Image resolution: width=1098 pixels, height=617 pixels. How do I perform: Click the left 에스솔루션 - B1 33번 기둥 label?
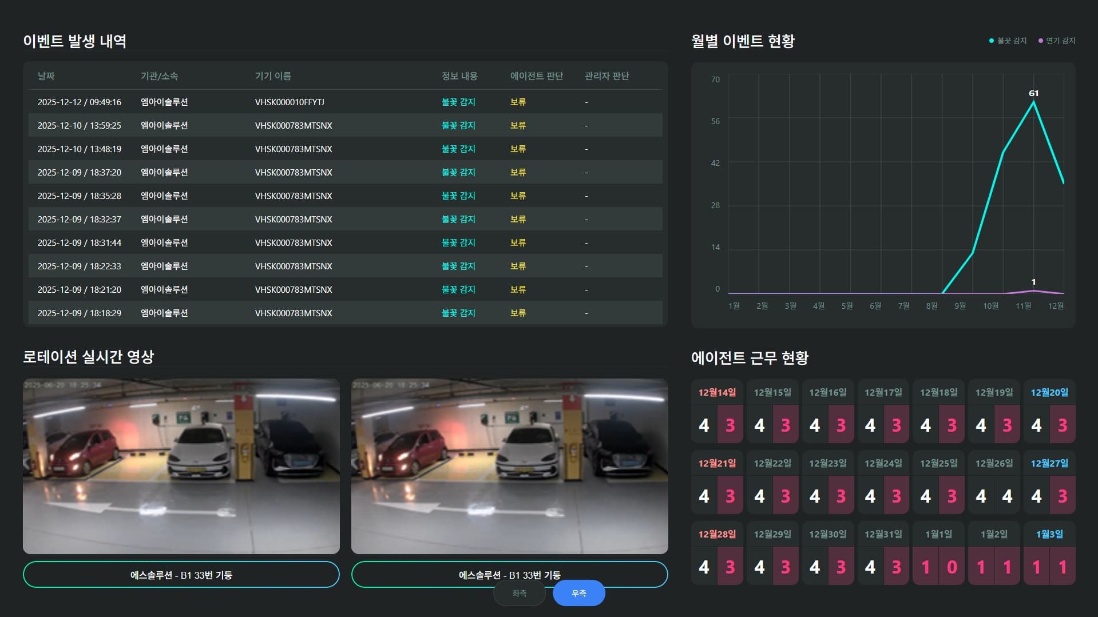[181, 574]
